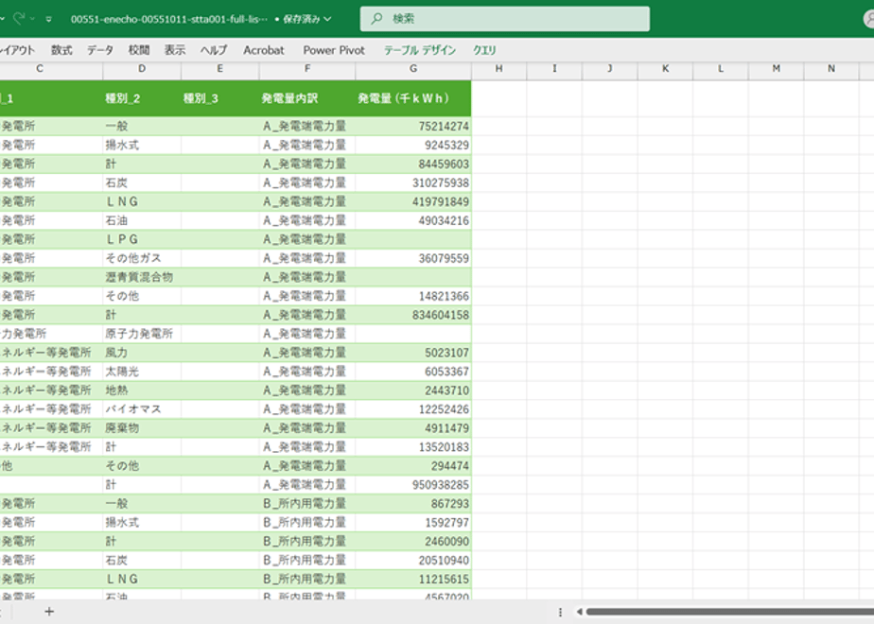The image size is (874, 624).
Task: Select the その他ガス cell
Action: point(142,258)
